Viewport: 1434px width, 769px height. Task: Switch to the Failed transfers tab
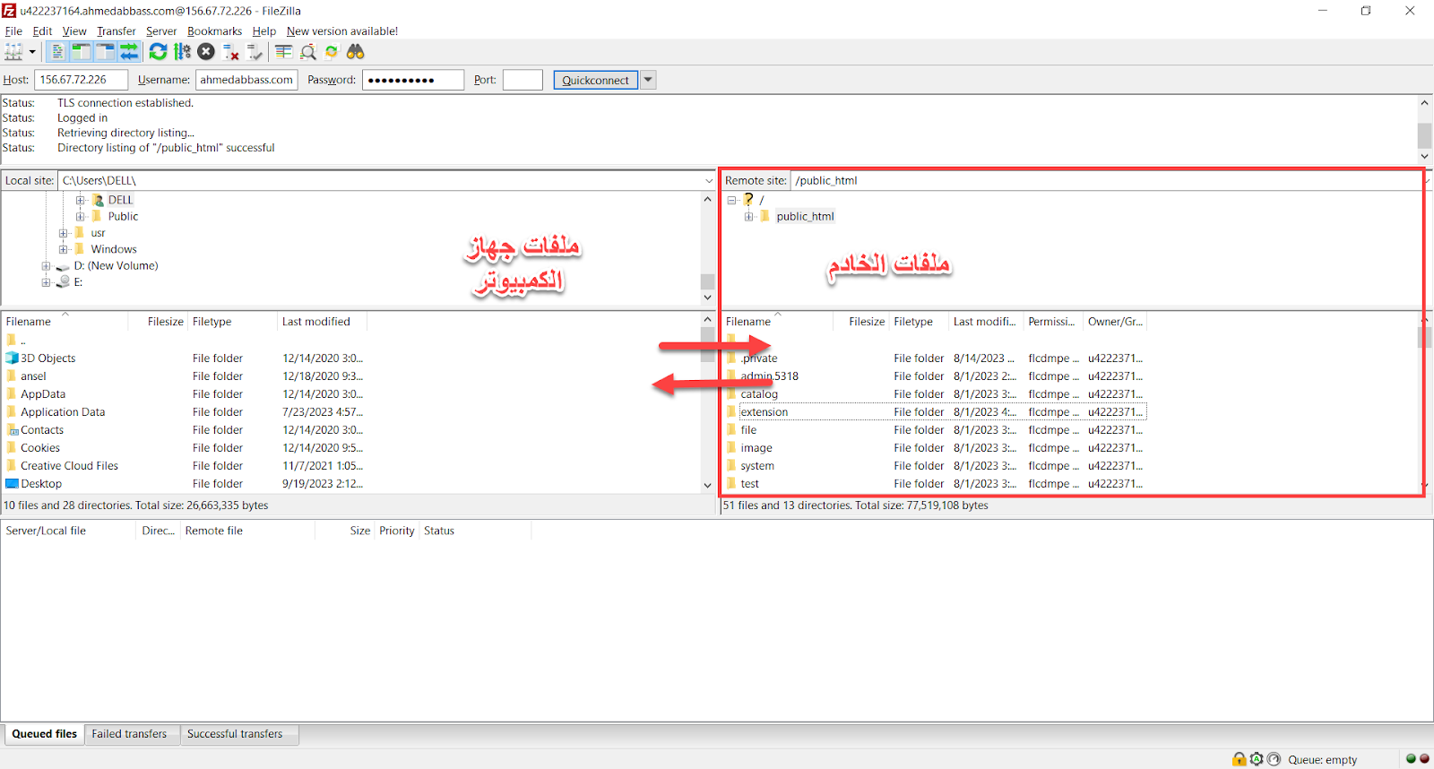click(129, 734)
